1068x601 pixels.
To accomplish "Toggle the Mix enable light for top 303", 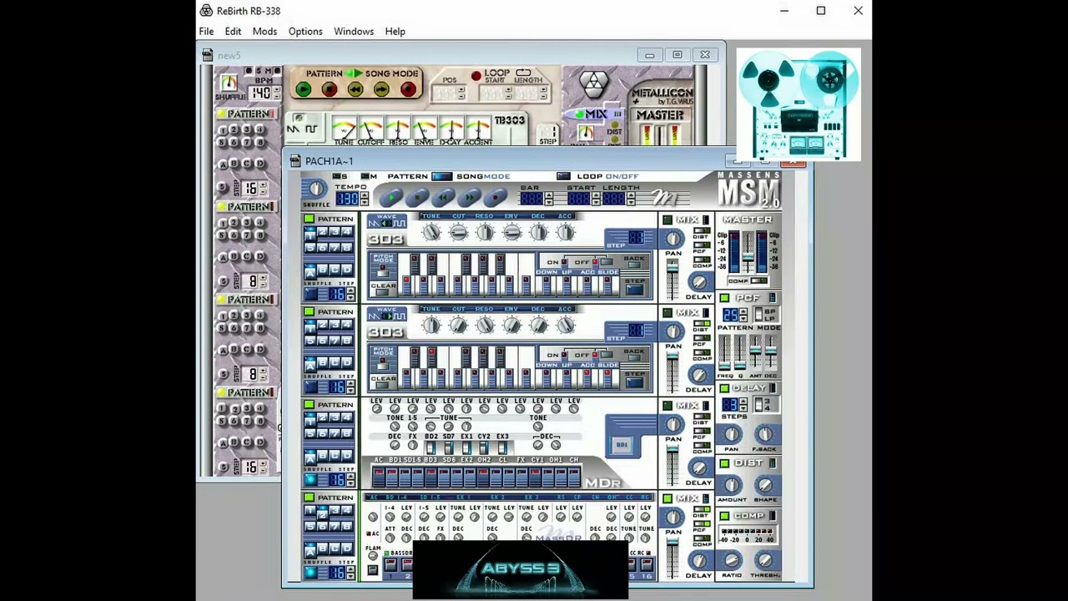I will 667,220.
